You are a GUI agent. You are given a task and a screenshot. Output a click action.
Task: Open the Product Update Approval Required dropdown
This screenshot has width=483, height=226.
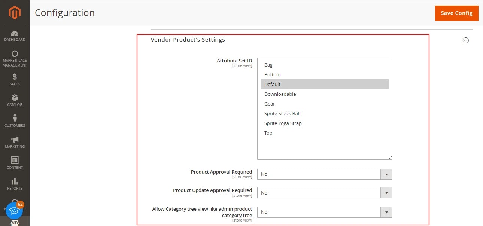pos(325,193)
